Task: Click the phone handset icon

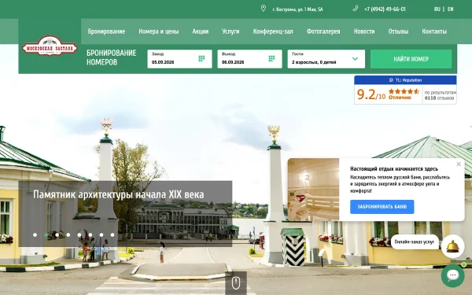Action: point(356,9)
